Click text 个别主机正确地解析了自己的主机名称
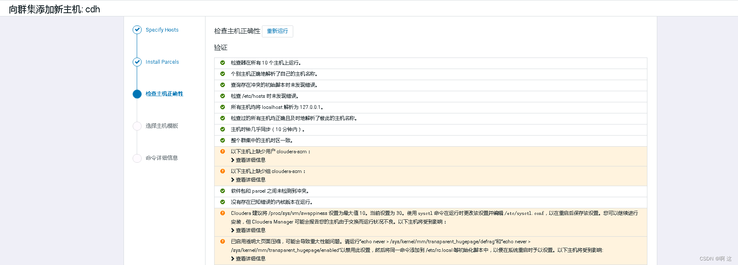 pyautogui.click(x=274, y=74)
